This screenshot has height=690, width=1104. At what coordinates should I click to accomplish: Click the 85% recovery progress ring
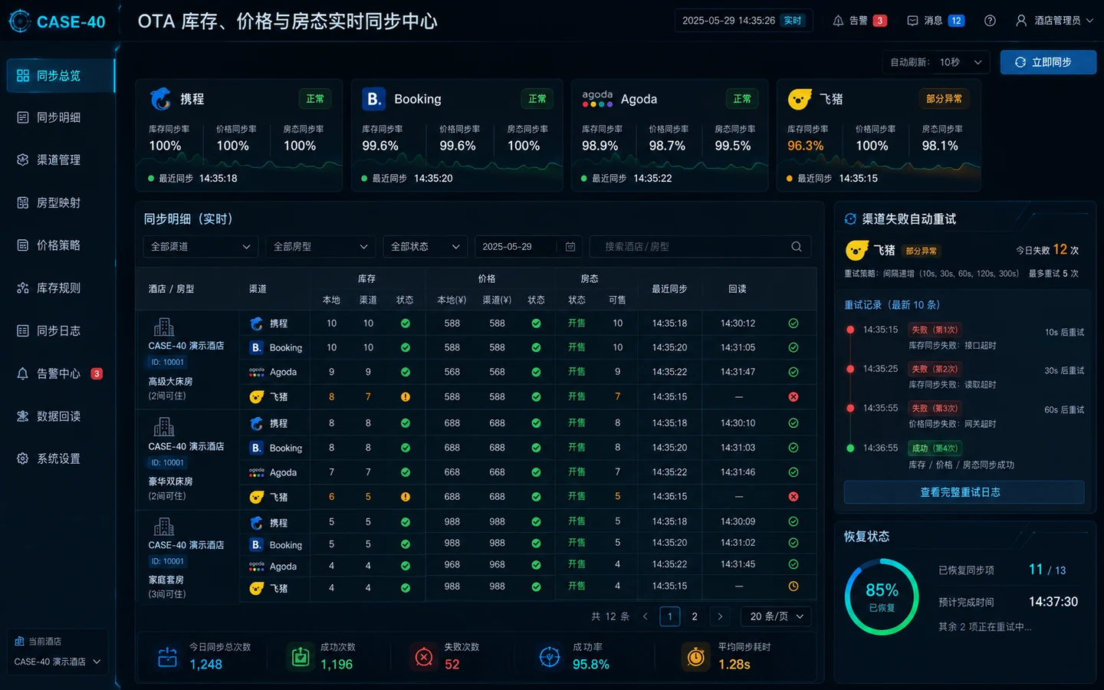pos(882,597)
